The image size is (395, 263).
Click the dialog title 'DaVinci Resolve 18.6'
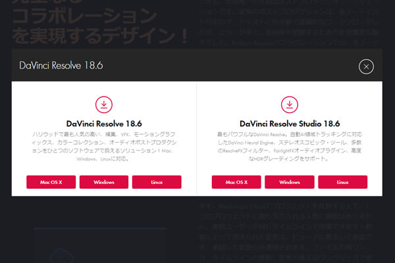coord(61,66)
